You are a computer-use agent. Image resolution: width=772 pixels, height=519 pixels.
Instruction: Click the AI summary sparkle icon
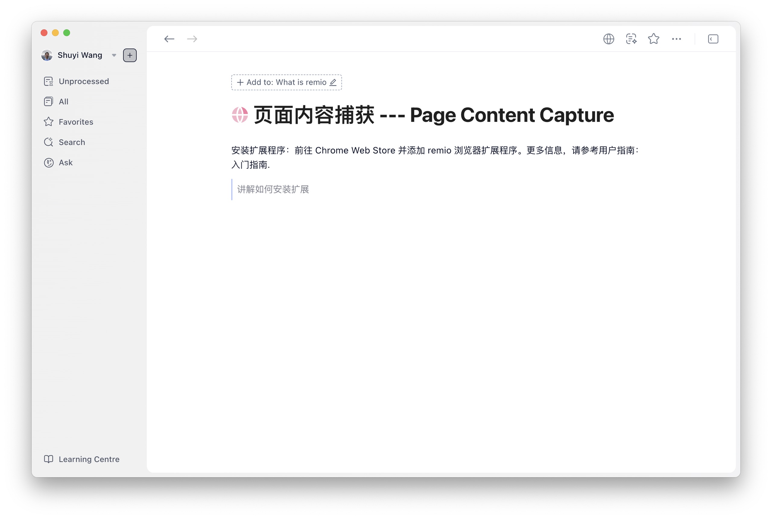coord(631,39)
